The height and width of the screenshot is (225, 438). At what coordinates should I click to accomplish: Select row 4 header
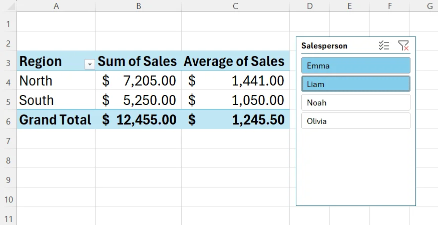click(9, 80)
